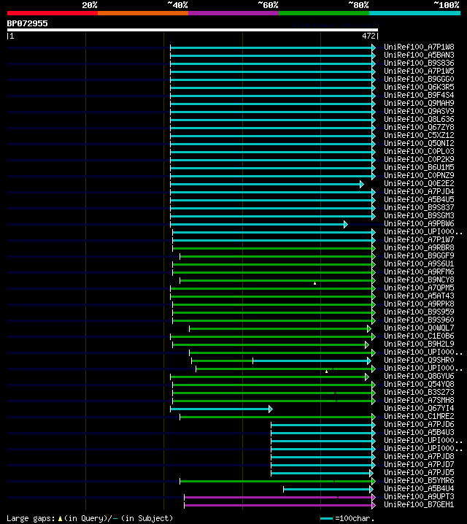Viewport: 467px width, 524px height.
Task: Select hit label UniRef100_A9S6U1
Action: [419, 263]
